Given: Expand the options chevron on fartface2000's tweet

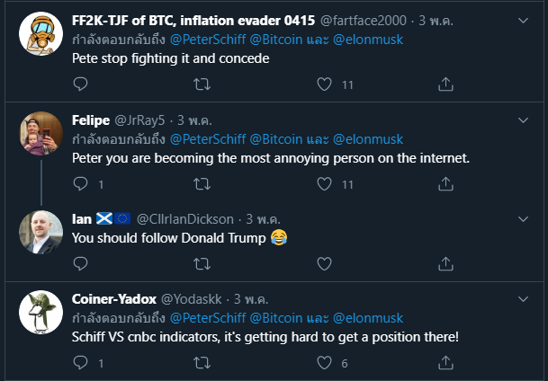Looking at the screenshot, I should tap(524, 20).
